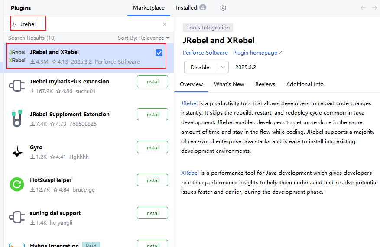
Task: Open the Perforce Software vendor link
Action: click(x=205, y=53)
